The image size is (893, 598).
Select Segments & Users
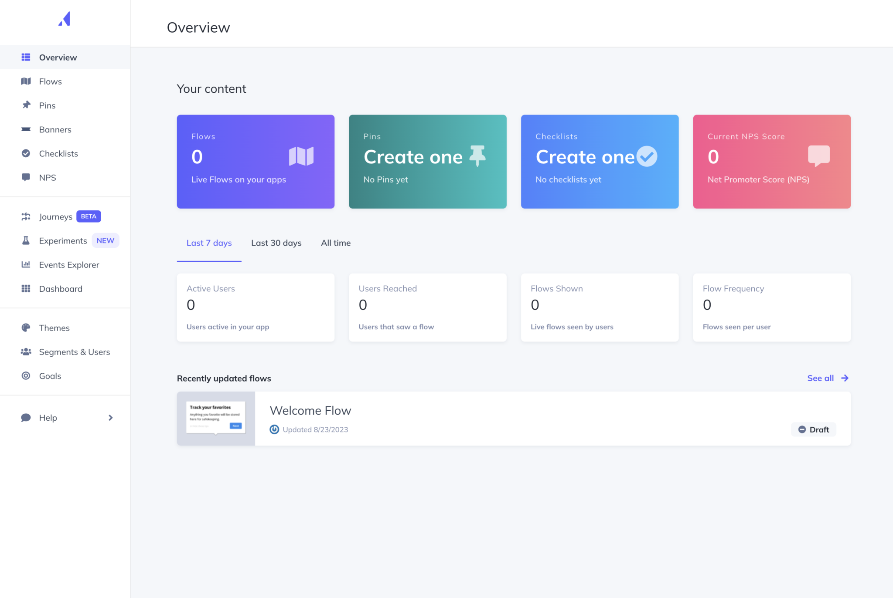pos(74,351)
